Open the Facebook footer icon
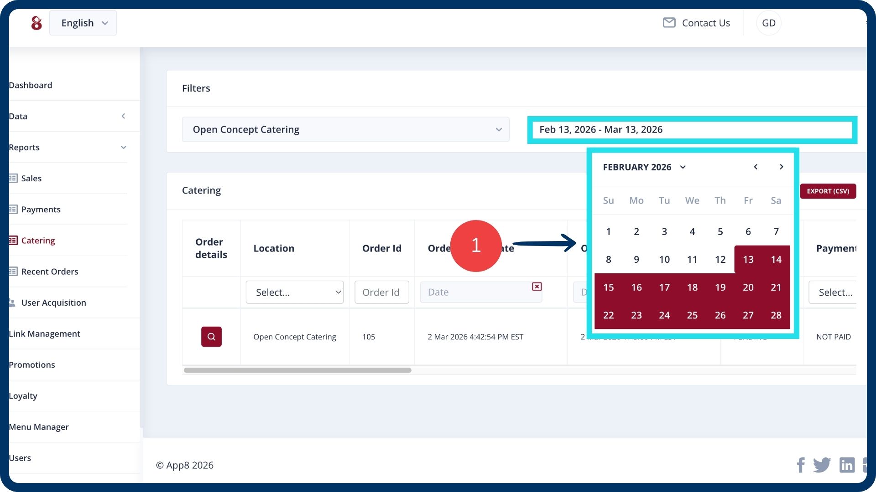This screenshot has width=876, height=492. coord(801,465)
